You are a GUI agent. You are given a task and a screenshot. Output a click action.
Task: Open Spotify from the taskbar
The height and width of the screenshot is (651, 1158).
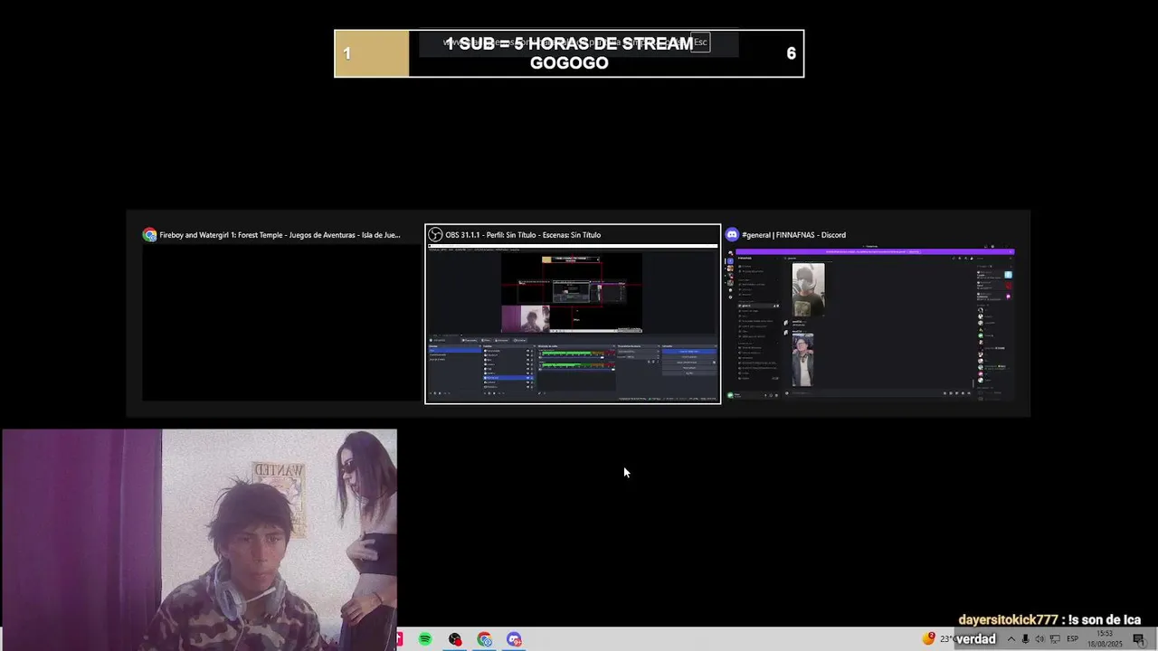pyautogui.click(x=425, y=639)
